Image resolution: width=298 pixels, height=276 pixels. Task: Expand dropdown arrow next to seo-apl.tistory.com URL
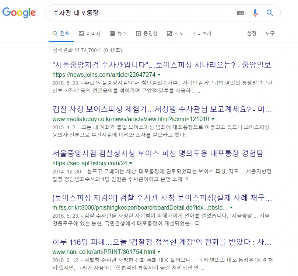coord(131,163)
